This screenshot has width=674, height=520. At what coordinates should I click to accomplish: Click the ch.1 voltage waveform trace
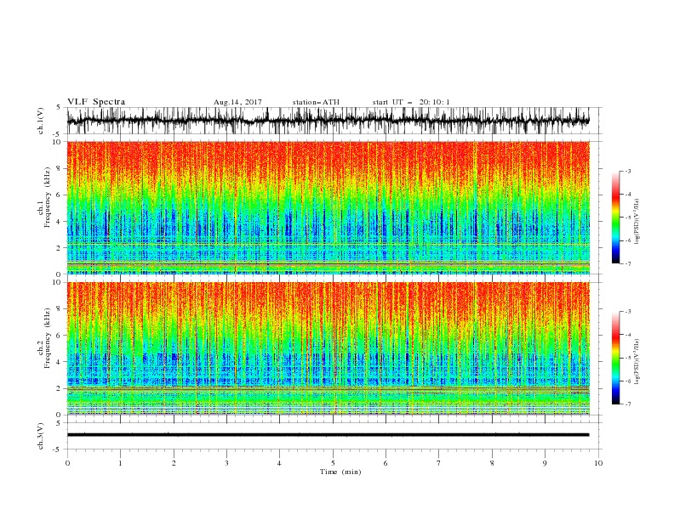coord(328,121)
